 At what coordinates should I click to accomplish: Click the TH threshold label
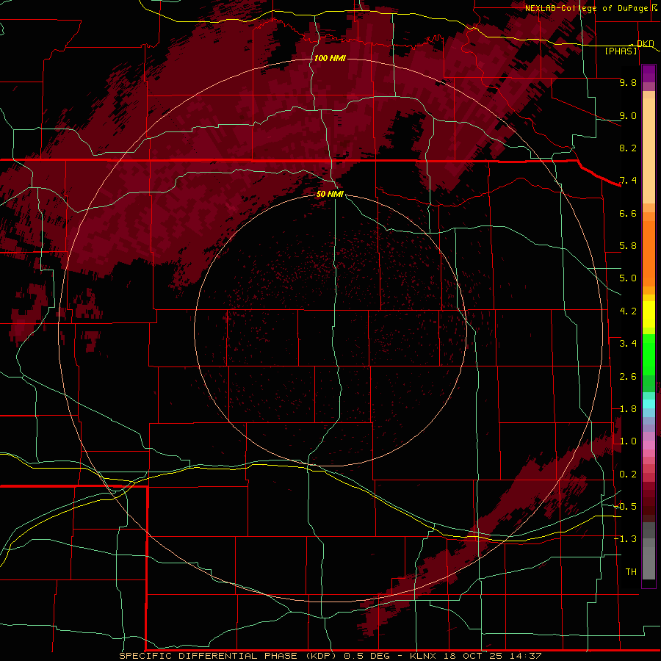[x=631, y=572]
